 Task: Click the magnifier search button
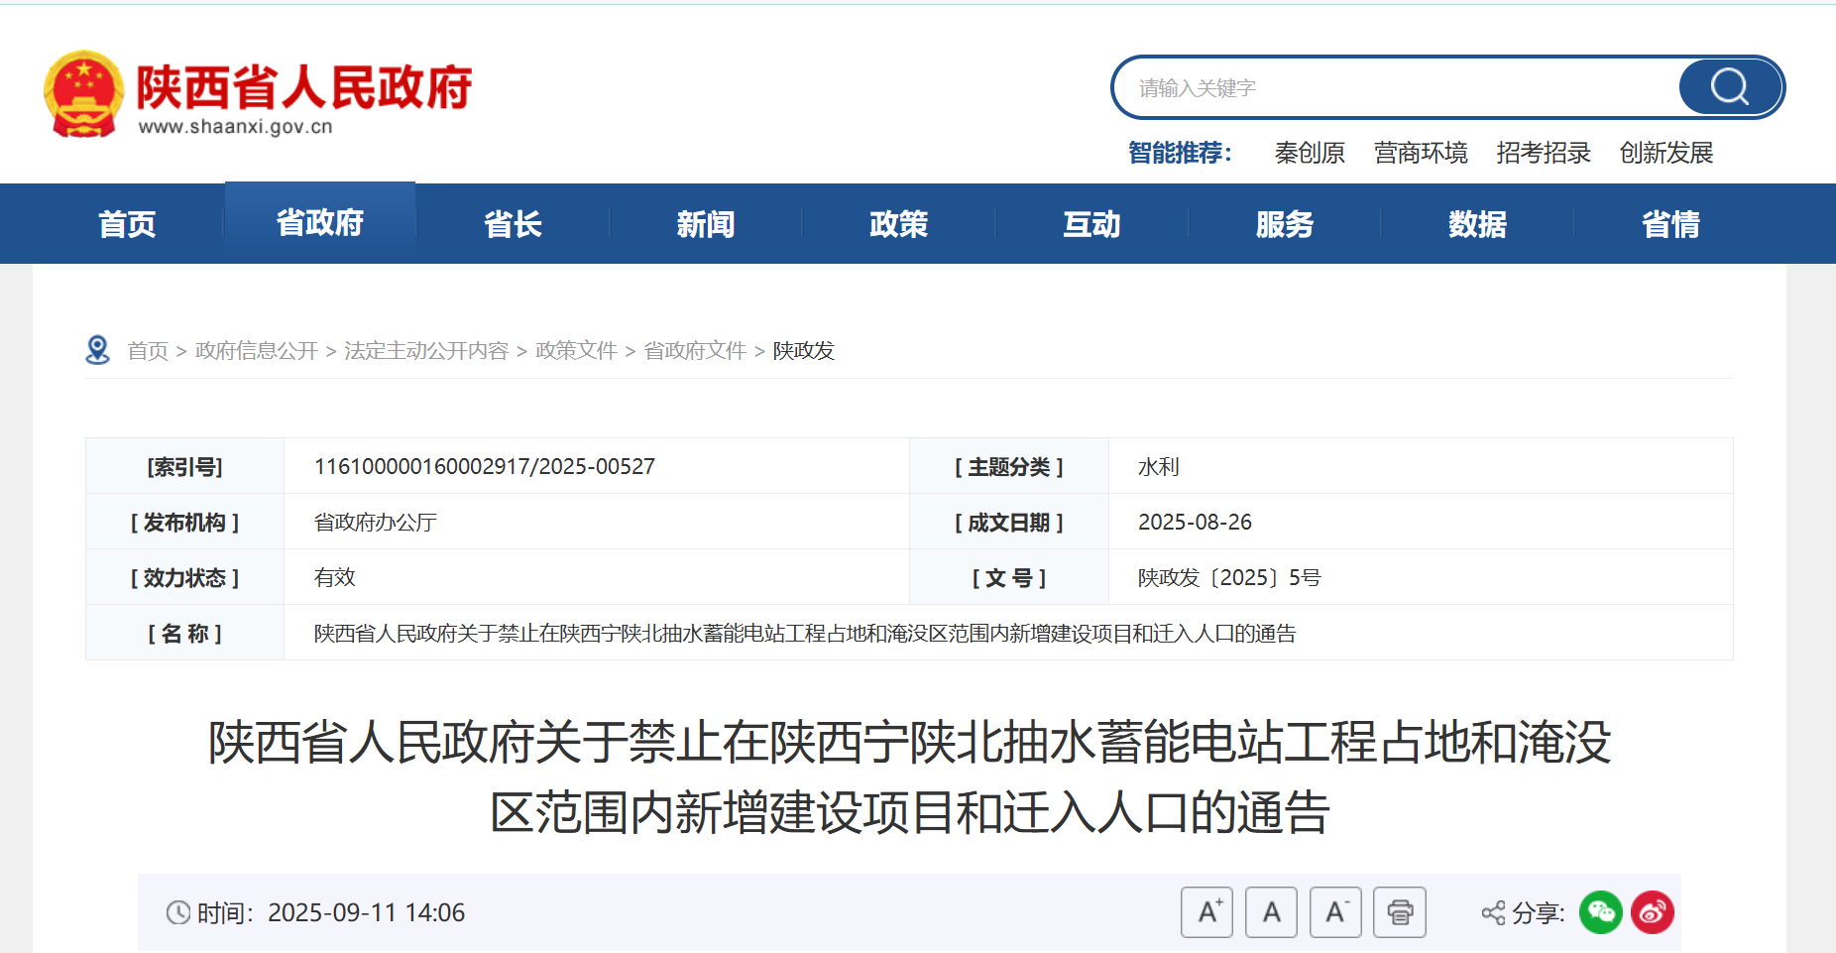tap(1729, 87)
